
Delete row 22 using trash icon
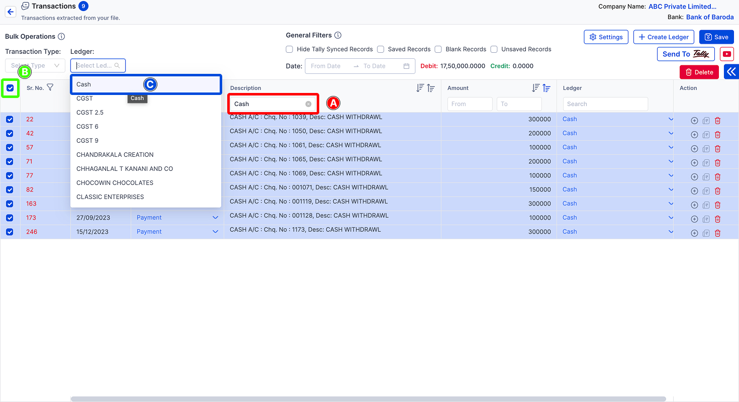717,121
